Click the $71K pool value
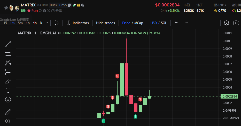The height and width of the screenshot is (126, 241). click(200, 11)
